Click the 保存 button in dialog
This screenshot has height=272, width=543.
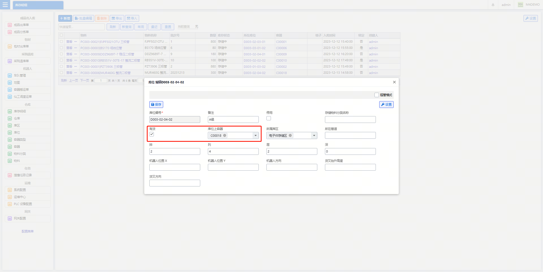156,105
